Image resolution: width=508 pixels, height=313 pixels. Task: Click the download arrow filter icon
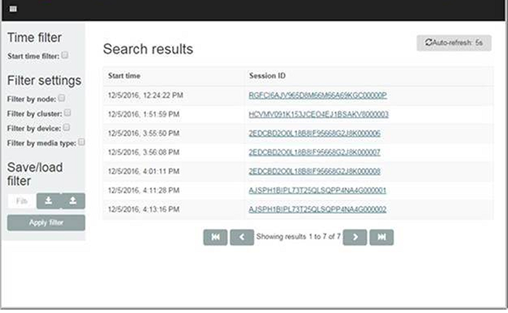47,201
